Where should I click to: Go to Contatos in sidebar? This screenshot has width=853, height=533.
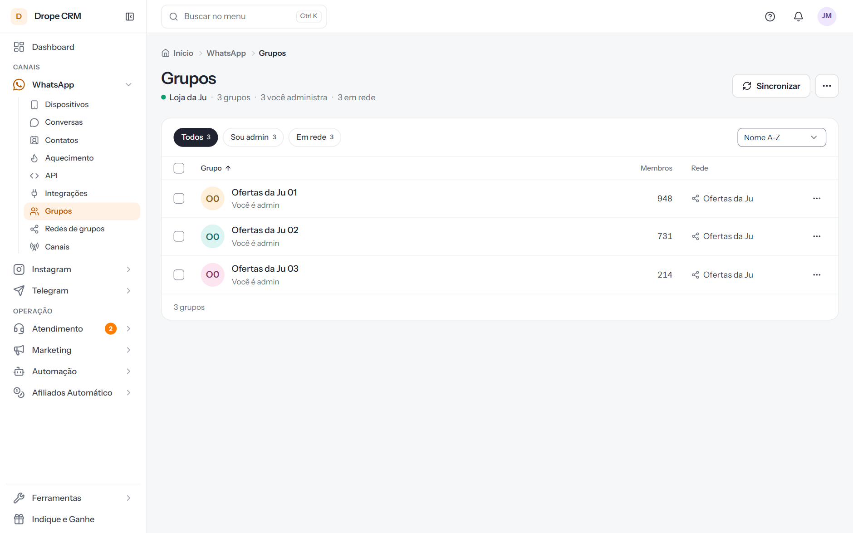click(82, 141)
